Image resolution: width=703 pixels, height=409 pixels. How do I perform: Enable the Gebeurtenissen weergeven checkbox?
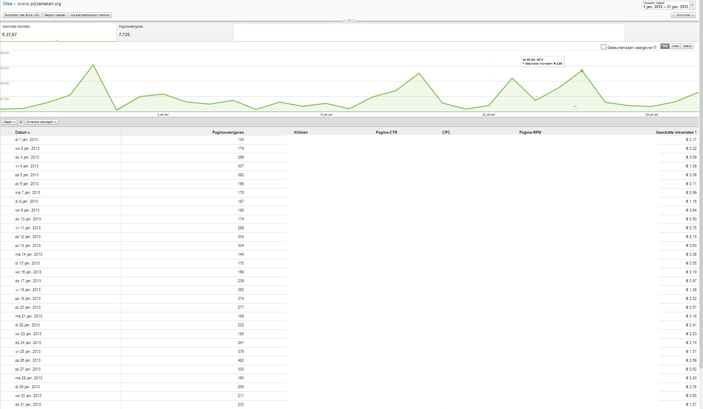tap(603, 47)
